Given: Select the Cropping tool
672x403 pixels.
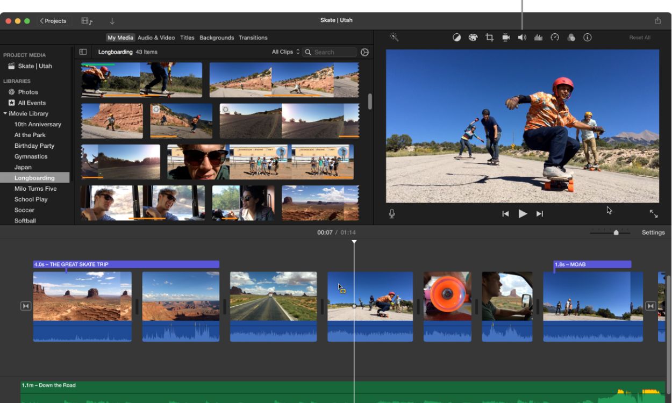Looking at the screenshot, I should 489,37.
